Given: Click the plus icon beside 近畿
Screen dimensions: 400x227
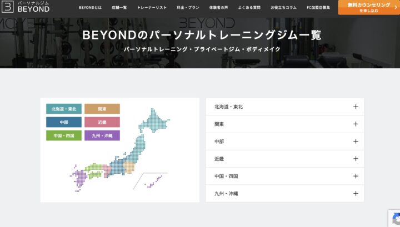Looking at the screenshot, I should click(x=356, y=159).
